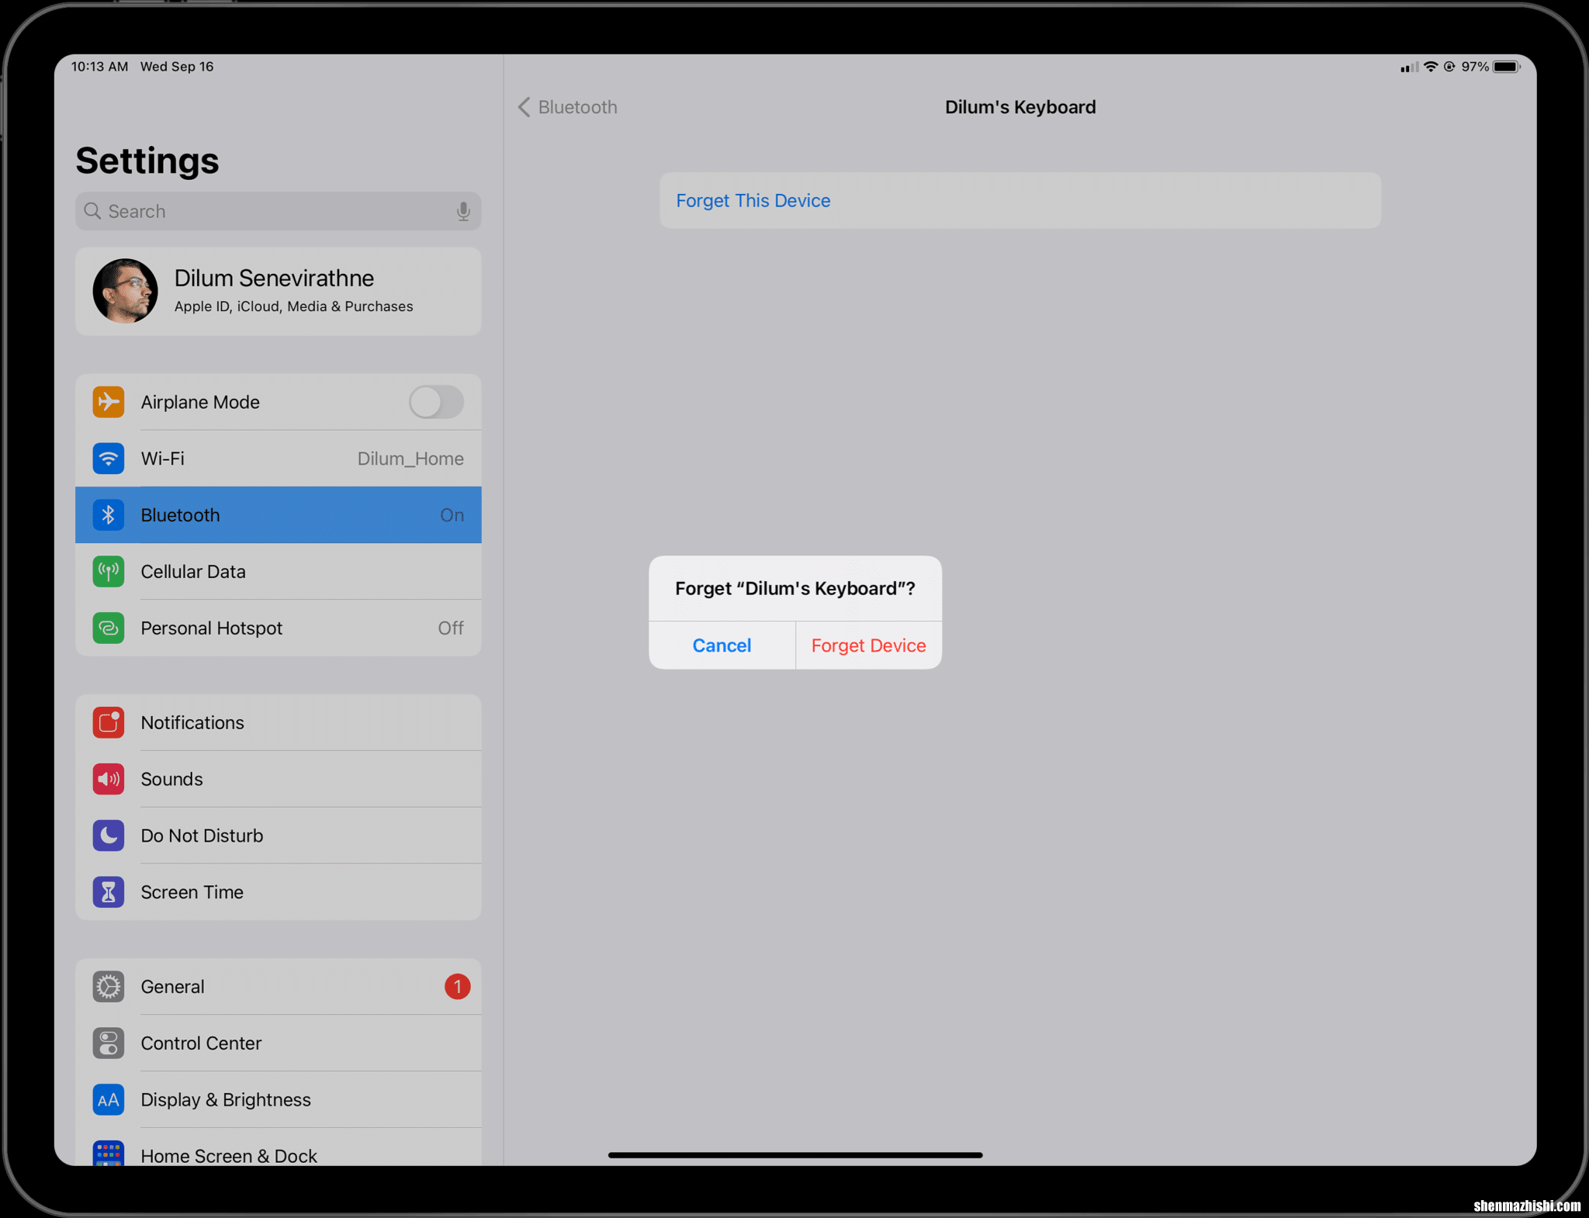This screenshot has height=1218, width=1589.
Task: Tap the Do Not Disturb moon icon
Action: tap(109, 836)
